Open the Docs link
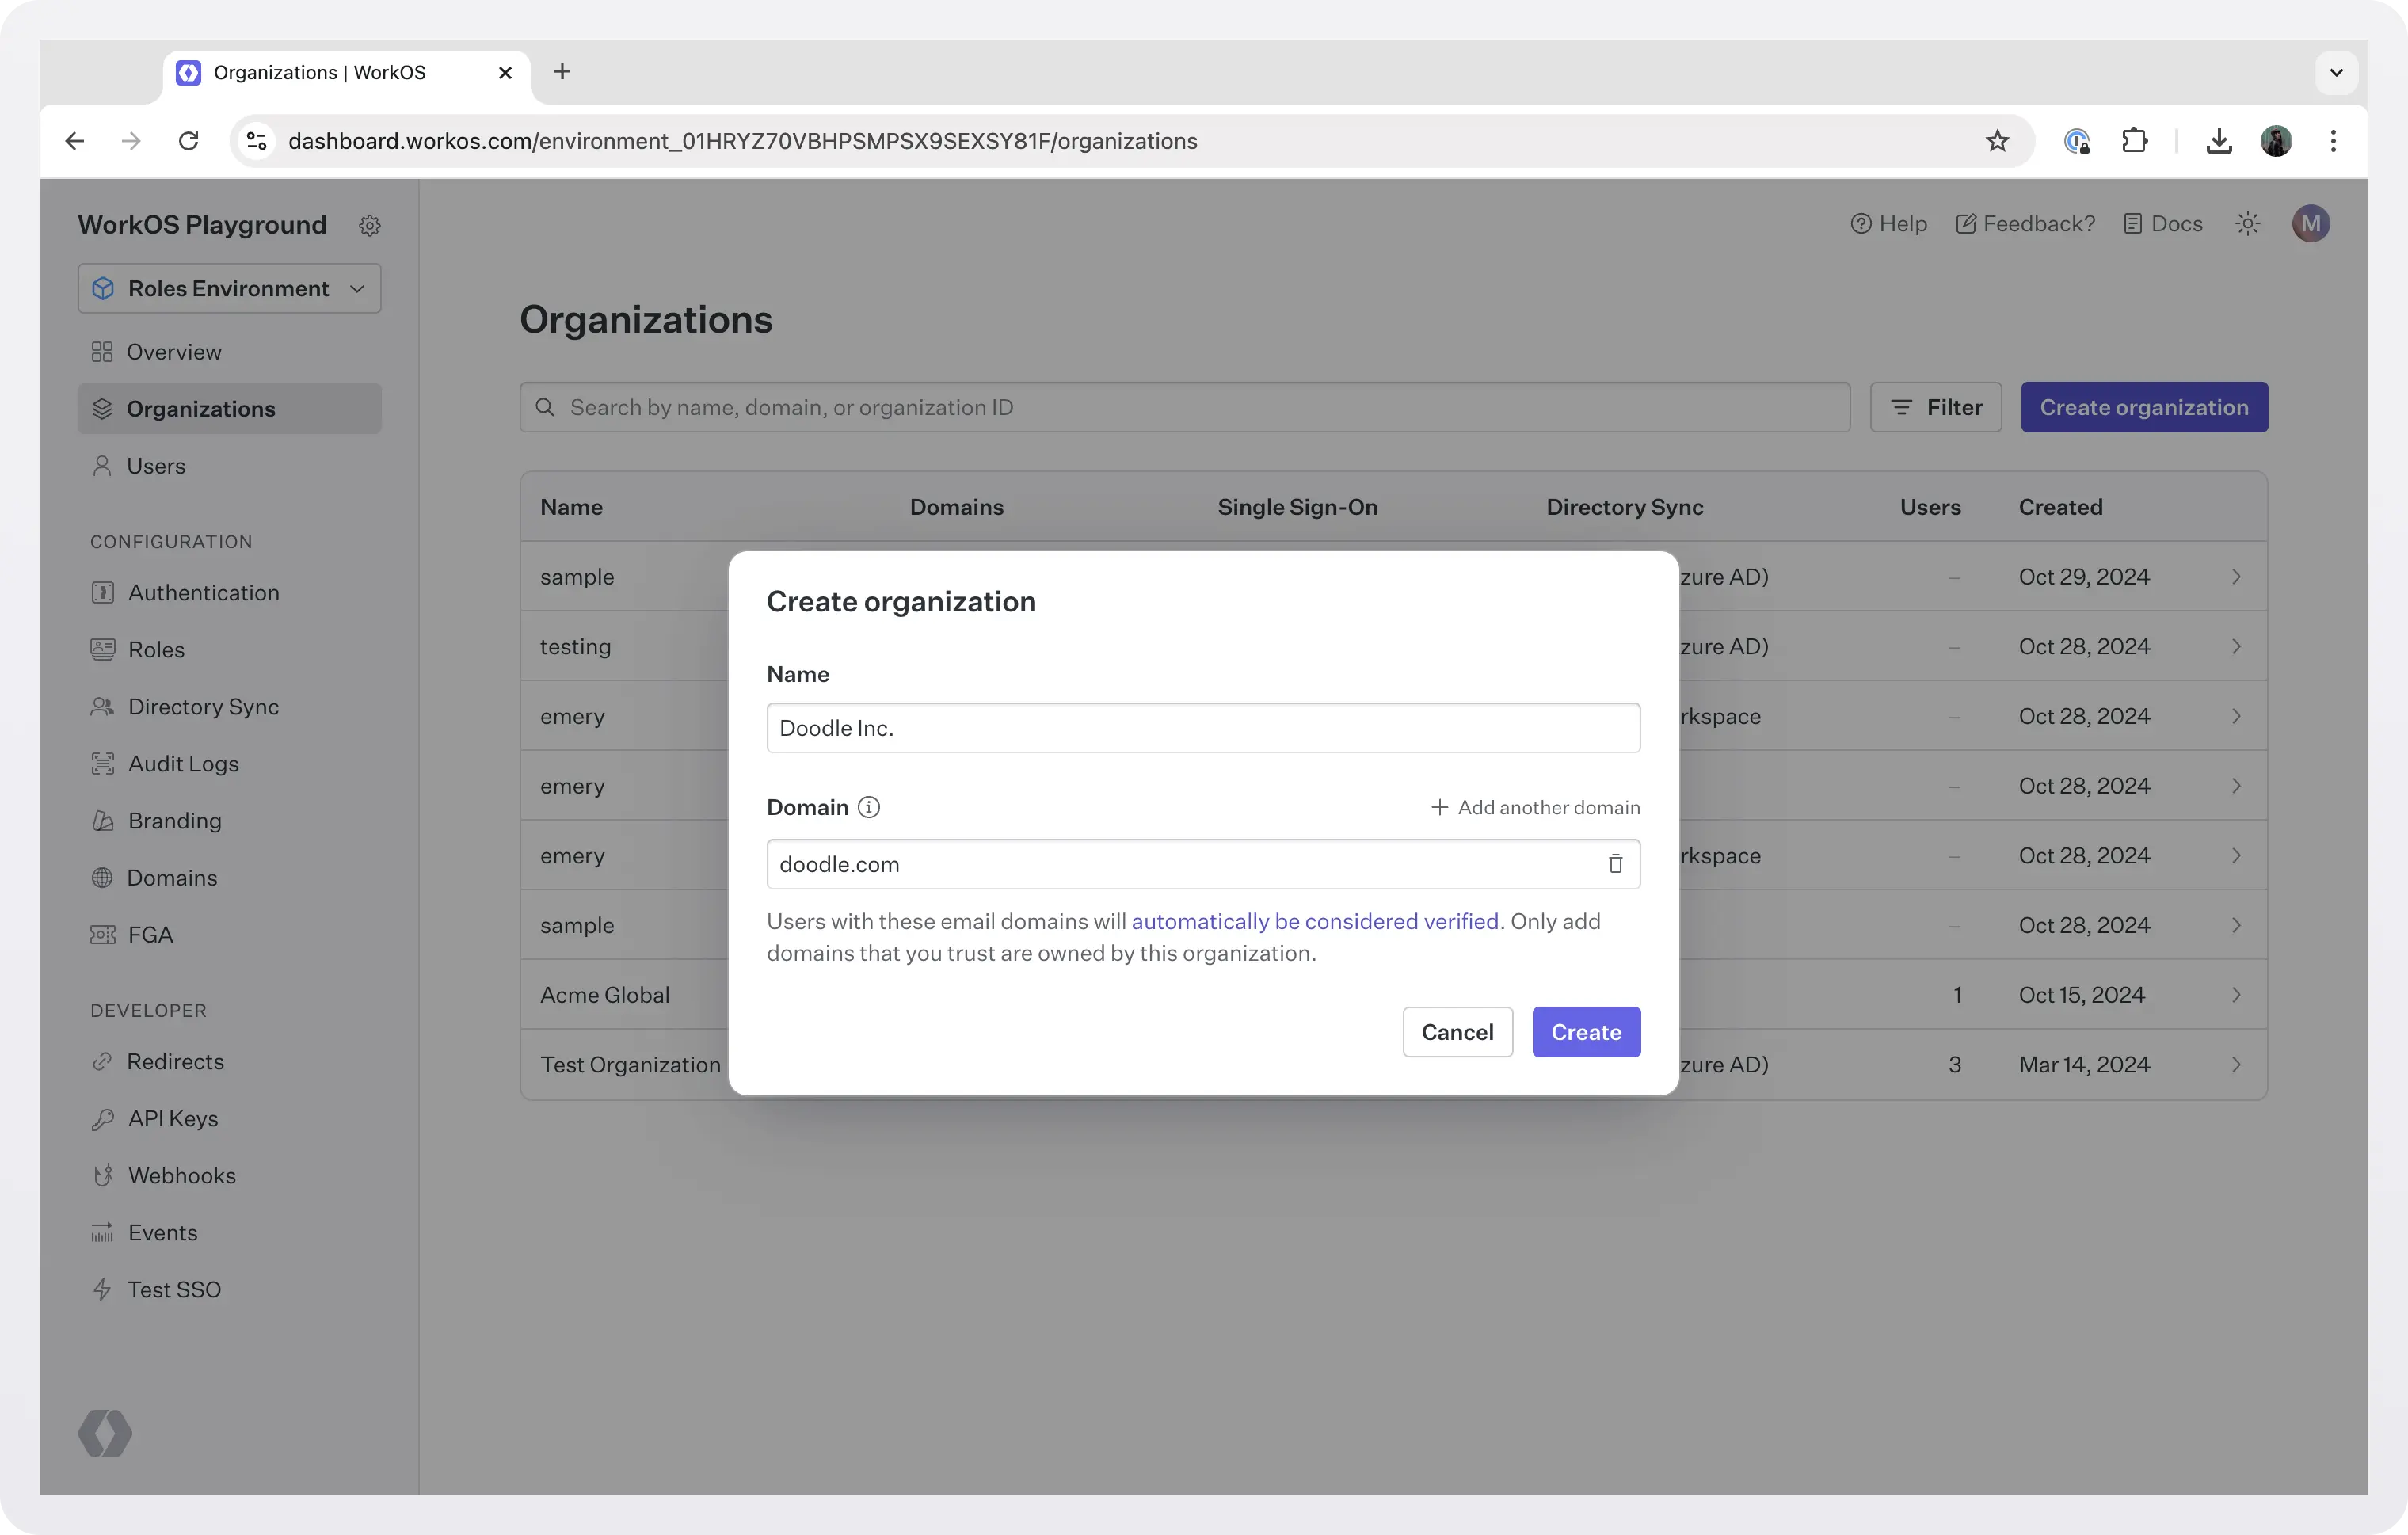 (2162, 224)
